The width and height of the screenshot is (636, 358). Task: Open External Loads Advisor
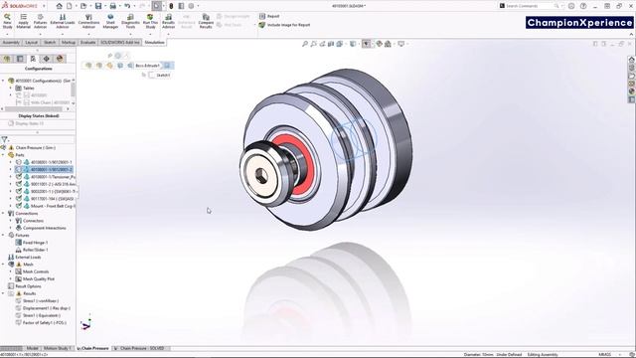pos(63,21)
